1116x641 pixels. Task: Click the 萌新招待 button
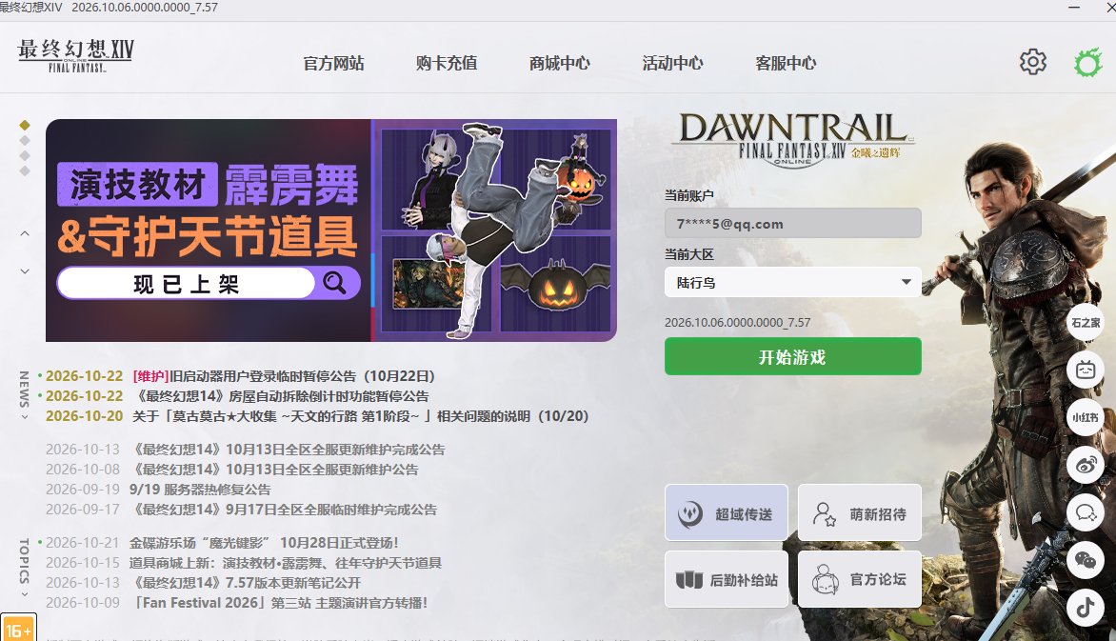860,512
